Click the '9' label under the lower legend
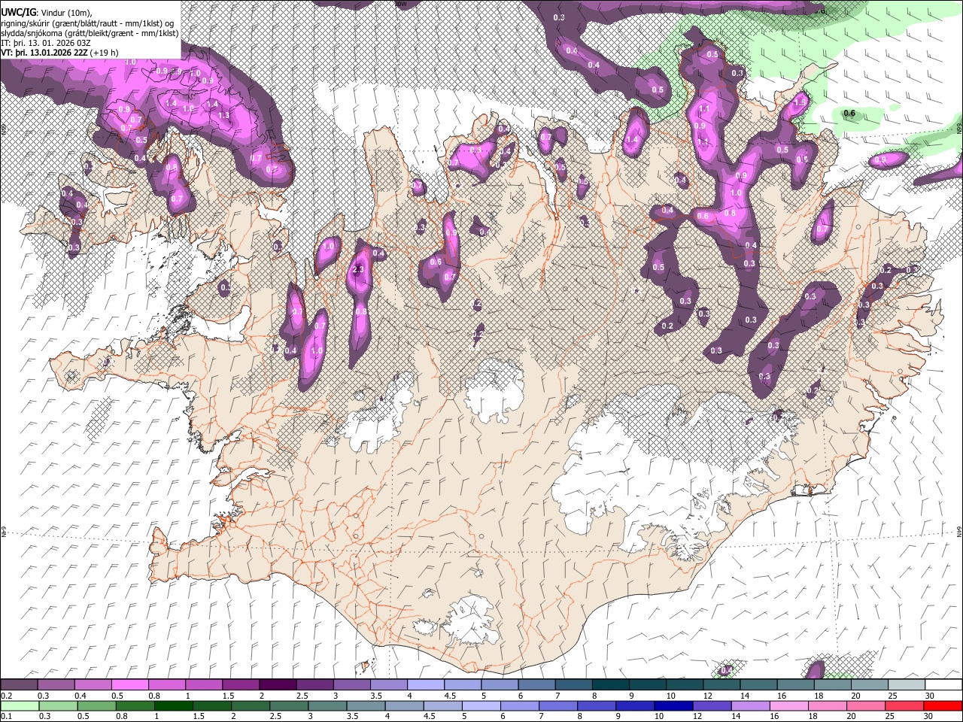963x722 pixels. [620, 716]
